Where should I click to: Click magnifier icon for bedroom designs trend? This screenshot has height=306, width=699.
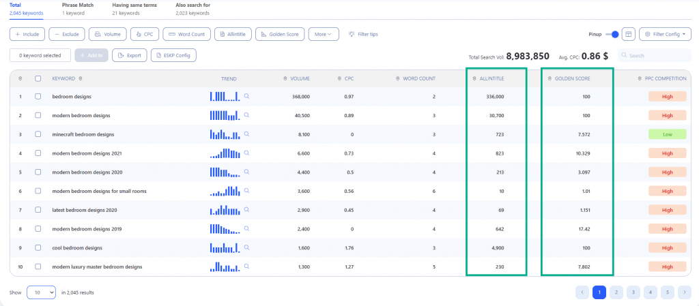(x=246, y=96)
